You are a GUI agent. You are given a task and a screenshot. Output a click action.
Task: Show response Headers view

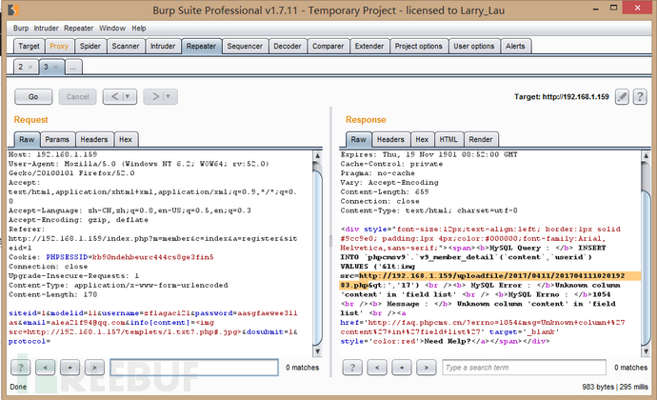[x=390, y=139]
